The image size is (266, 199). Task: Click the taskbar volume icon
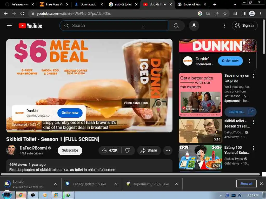(x=240, y=195)
